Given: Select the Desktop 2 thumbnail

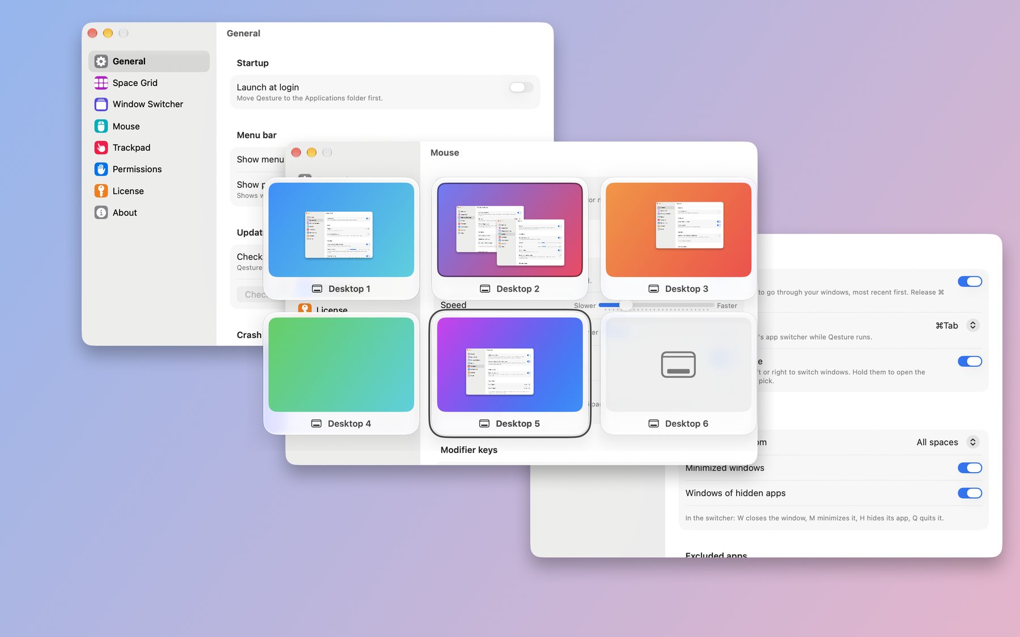Looking at the screenshot, I should pos(510,230).
